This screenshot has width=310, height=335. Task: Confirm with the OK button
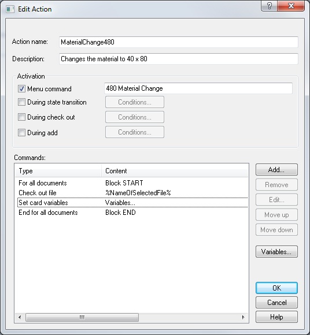pyautogui.click(x=276, y=288)
